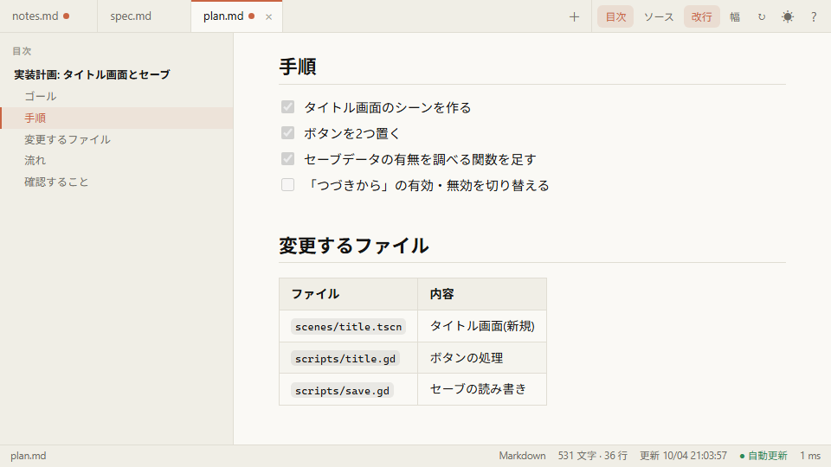Click 更新 10/04 21:03:57 timestamp
This screenshot has height=467, width=831.
pyautogui.click(x=683, y=456)
